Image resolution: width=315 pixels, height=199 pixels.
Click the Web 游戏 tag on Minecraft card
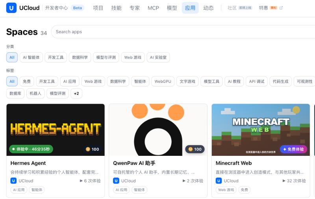(226, 190)
